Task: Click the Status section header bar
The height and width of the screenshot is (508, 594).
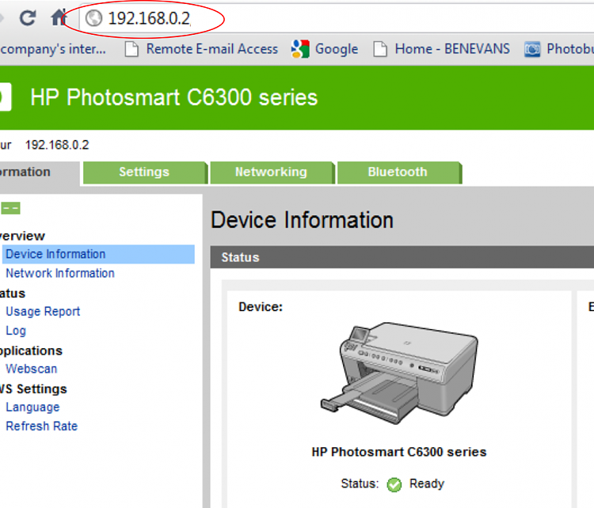Action: 402,257
